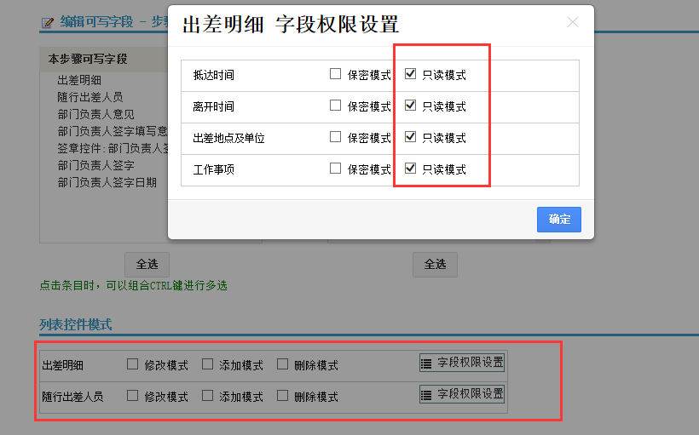
Task: Close the 字段权限设置 dialog with X
Action: pyautogui.click(x=573, y=22)
